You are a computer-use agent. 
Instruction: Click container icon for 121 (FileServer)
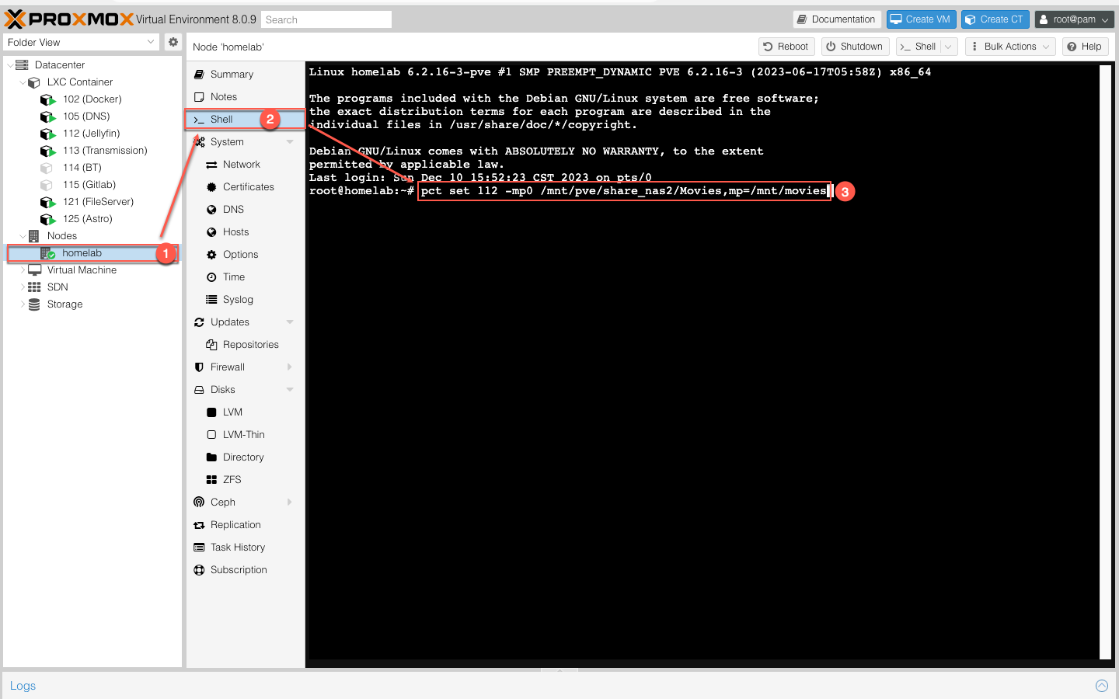(x=47, y=202)
